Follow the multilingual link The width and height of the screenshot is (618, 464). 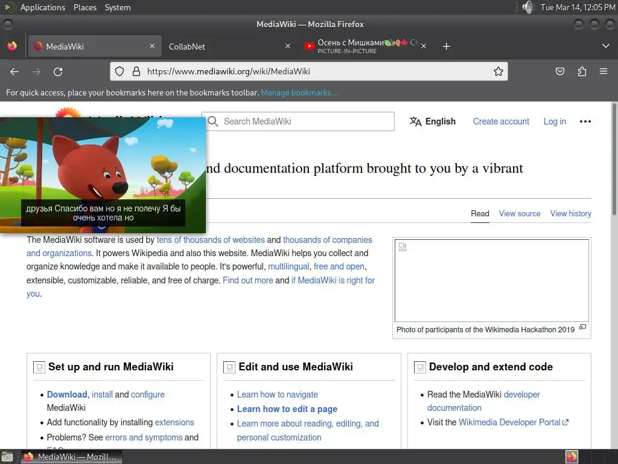tap(288, 266)
